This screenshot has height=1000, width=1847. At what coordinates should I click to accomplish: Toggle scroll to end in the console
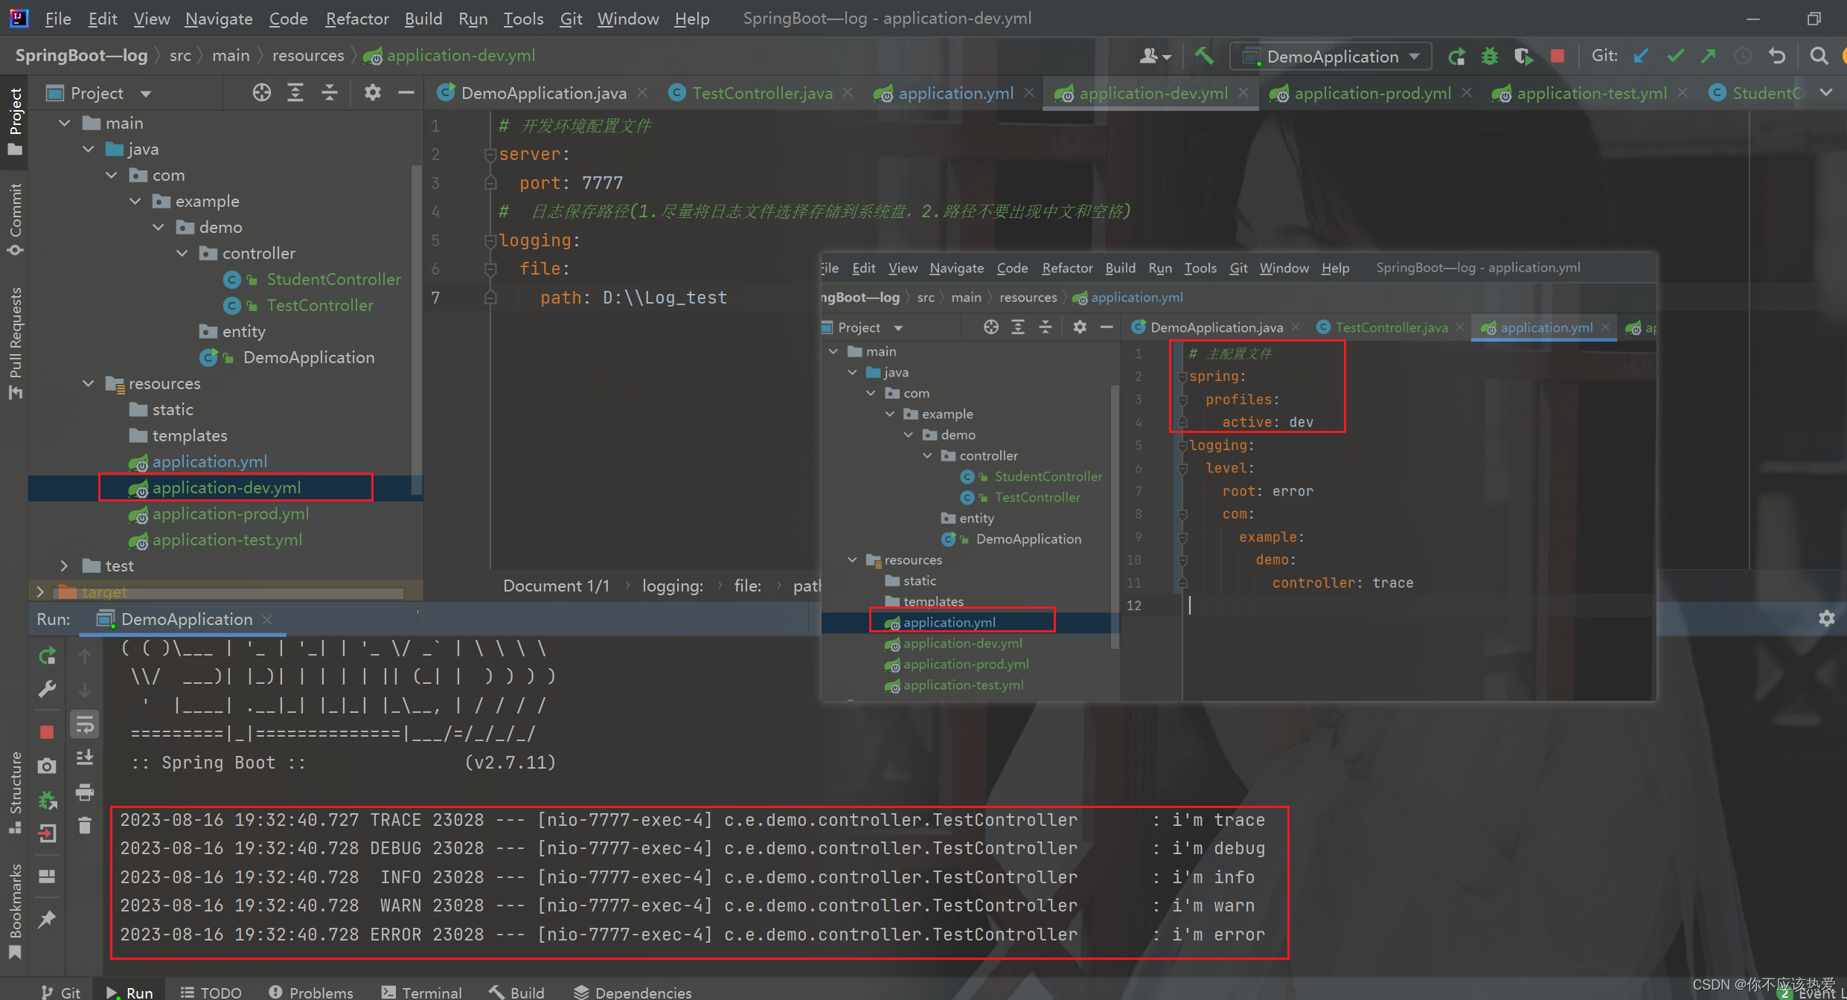(85, 757)
